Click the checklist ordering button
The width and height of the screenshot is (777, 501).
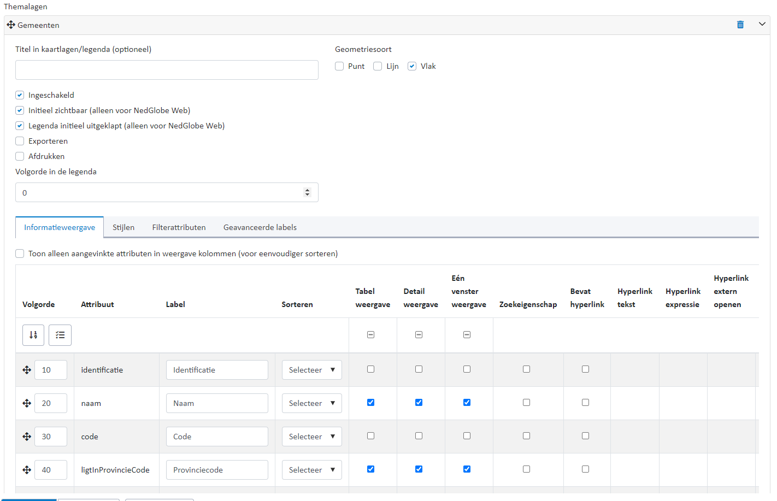60,335
